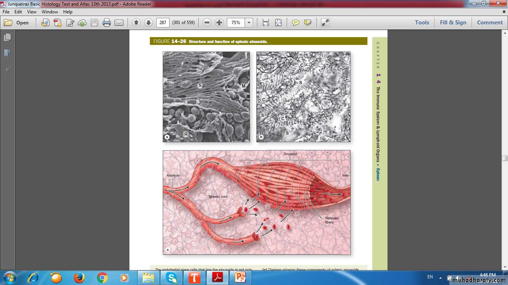Expand the Comment pane
Screen dimensions: 508x285
tap(490, 23)
